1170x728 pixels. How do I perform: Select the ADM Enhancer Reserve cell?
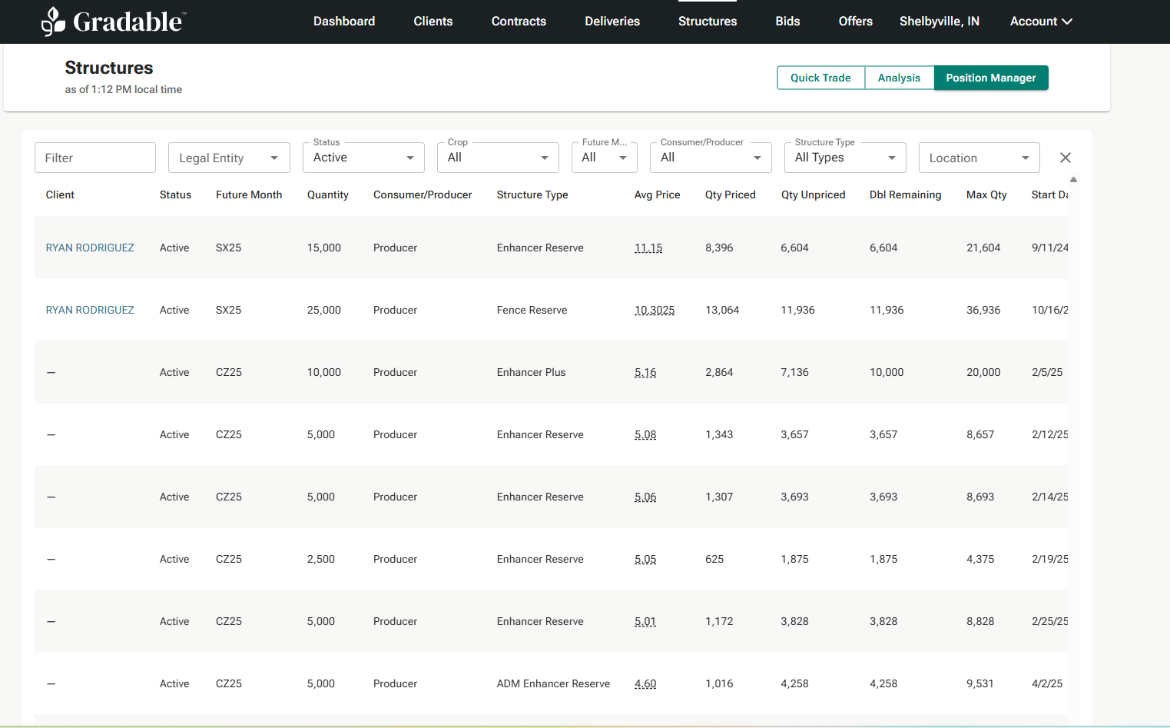click(x=553, y=683)
